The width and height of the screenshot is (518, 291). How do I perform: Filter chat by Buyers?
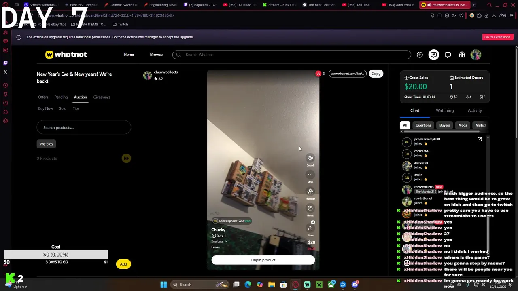point(445,125)
